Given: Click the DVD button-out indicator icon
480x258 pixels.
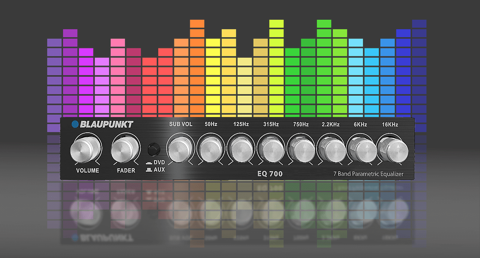Looking at the screenshot, I should (149, 163).
